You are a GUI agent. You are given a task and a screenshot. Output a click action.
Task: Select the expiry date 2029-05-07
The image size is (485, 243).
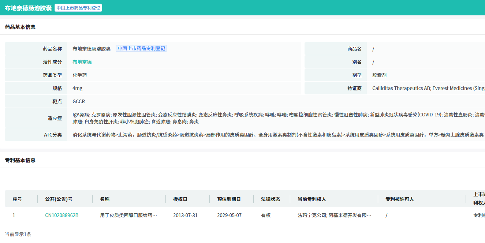229,215
